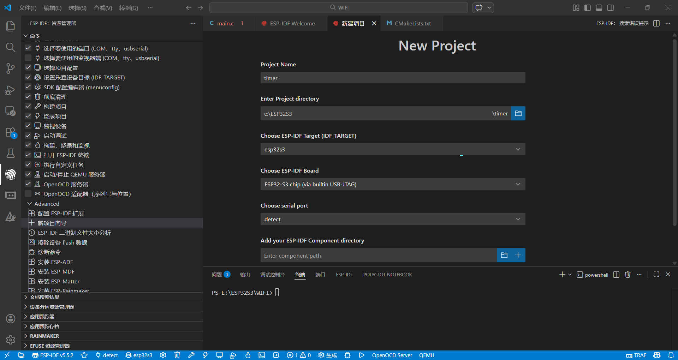Toggle checkbox for 构建项目 command
678x360 pixels.
click(28, 106)
